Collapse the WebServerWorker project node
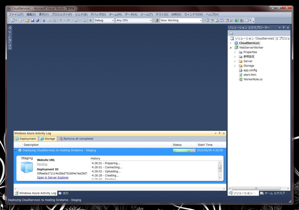 231,48
